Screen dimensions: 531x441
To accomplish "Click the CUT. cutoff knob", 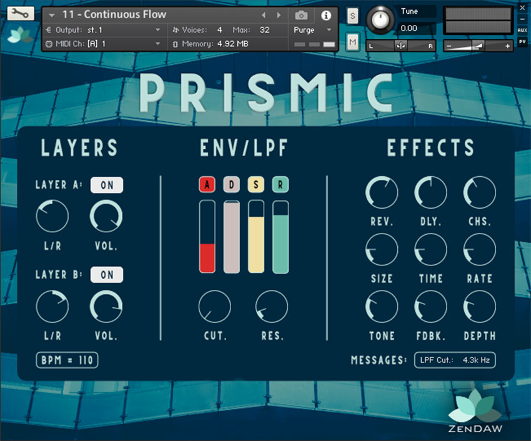I will 215,306.
